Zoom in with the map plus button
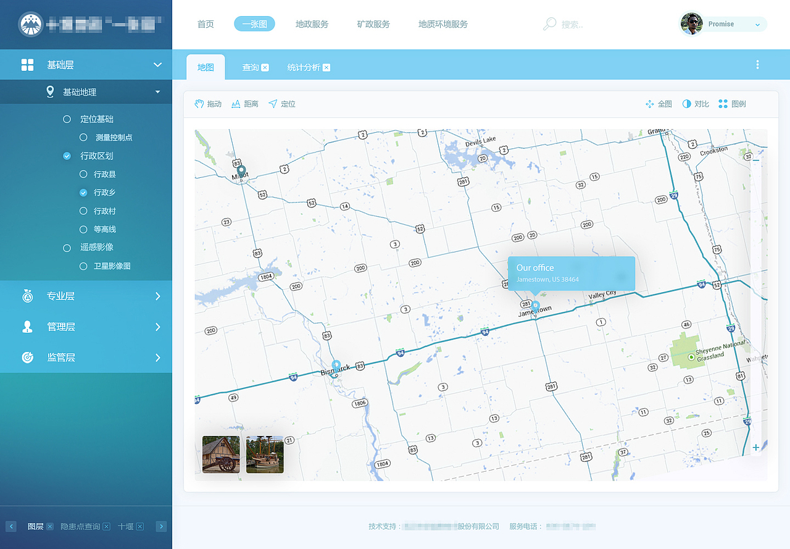 756,447
